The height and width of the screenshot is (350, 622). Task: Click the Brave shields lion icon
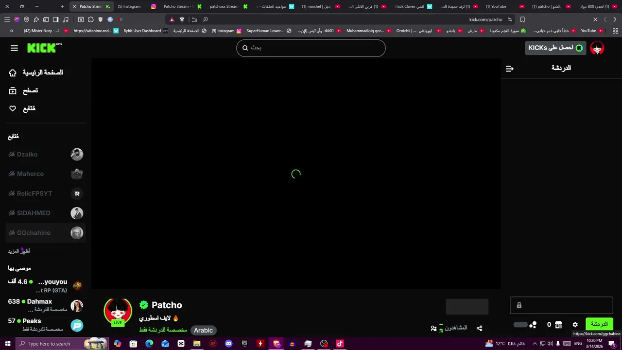[182, 19]
